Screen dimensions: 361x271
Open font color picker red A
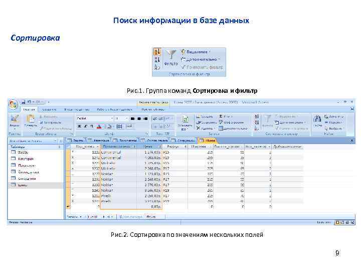[x=99, y=126]
